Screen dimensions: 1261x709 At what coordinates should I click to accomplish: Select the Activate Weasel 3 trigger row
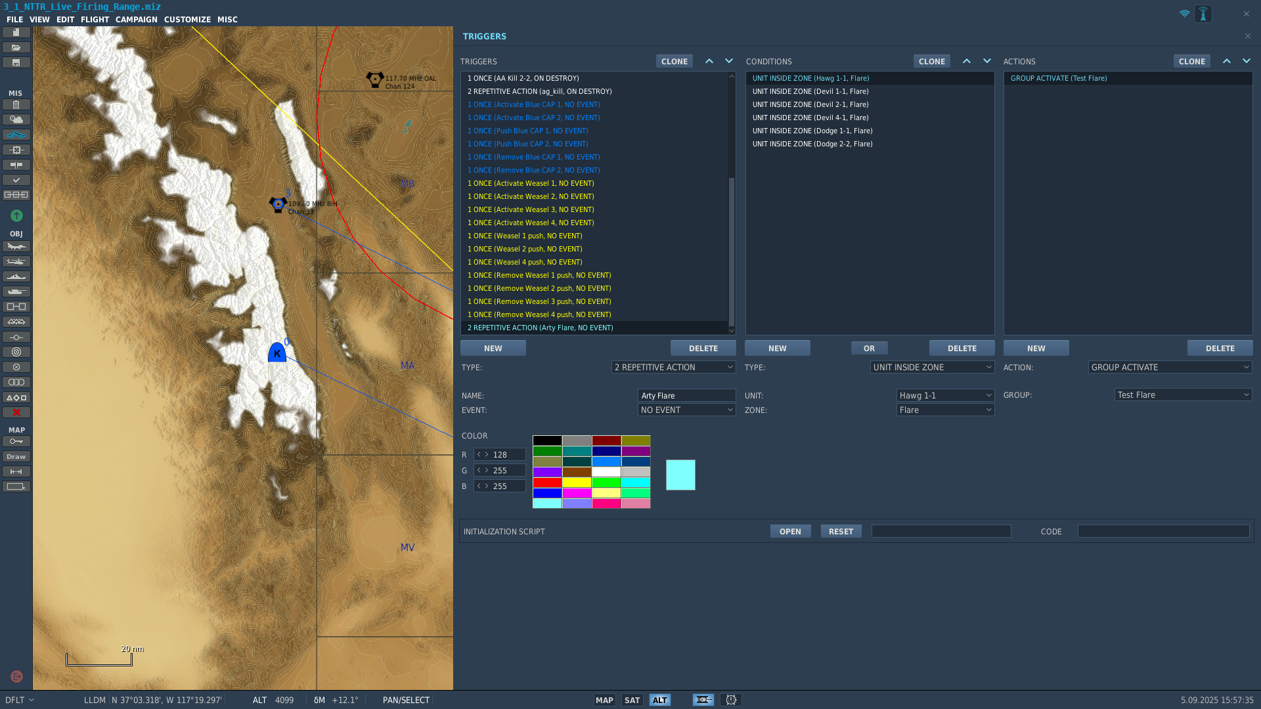(x=531, y=209)
